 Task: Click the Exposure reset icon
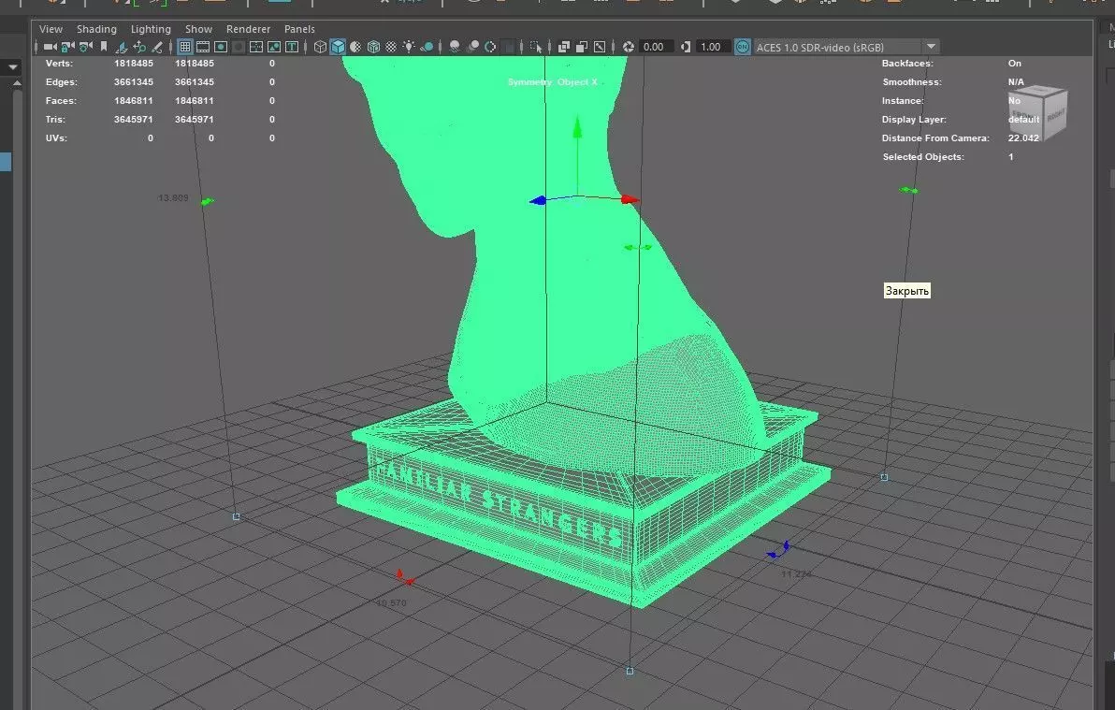(628, 47)
